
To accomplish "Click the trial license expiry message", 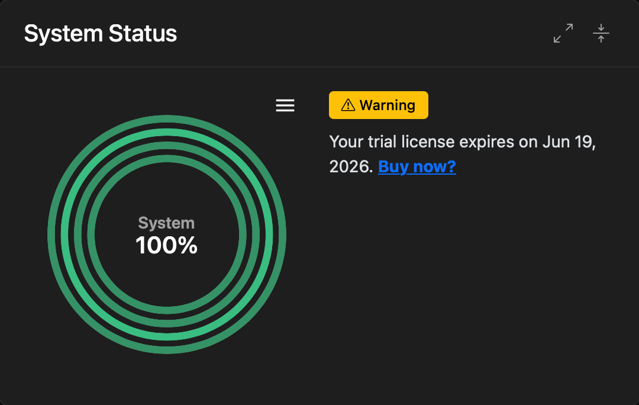I will click(462, 154).
